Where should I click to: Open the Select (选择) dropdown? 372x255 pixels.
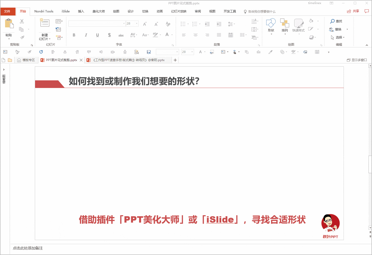point(338,38)
